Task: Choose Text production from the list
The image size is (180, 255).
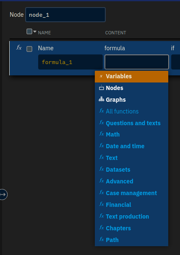Action: pyautogui.click(x=128, y=216)
